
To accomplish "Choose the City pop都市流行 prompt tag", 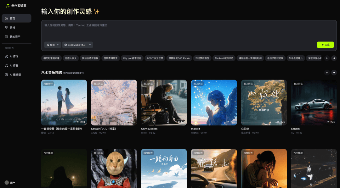I will coord(132,58).
